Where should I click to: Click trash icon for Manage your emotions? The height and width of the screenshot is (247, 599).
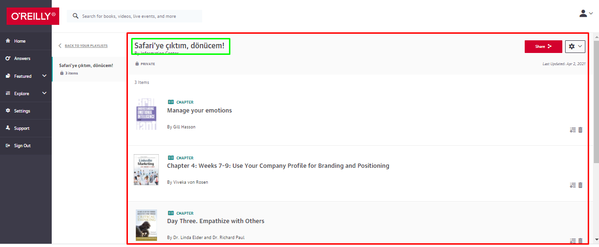click(580, 130)
